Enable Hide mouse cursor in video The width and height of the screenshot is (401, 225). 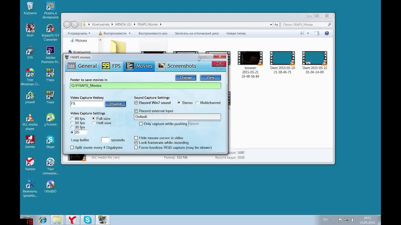click(136, 138)
